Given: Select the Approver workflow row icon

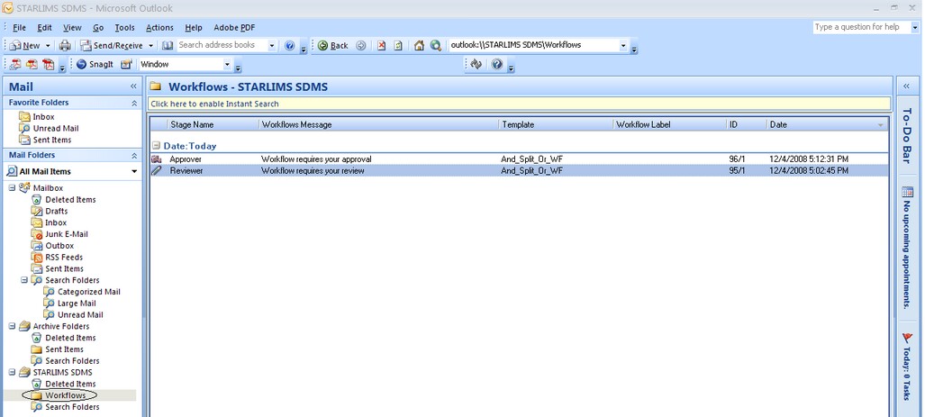Looking at the screenshot, I should 157,159.
